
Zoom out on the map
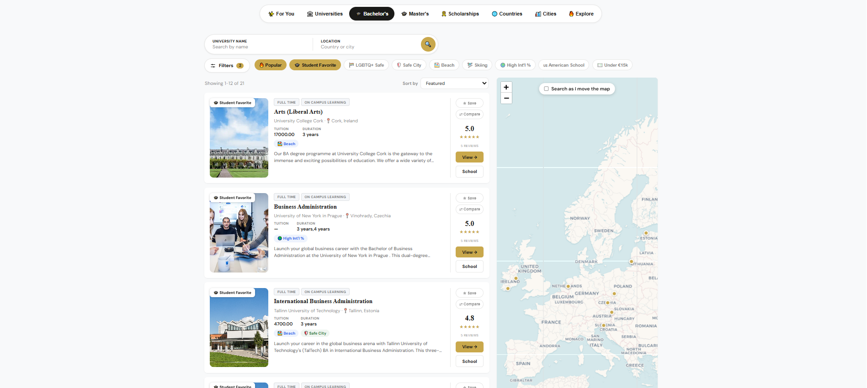(506, 98)
